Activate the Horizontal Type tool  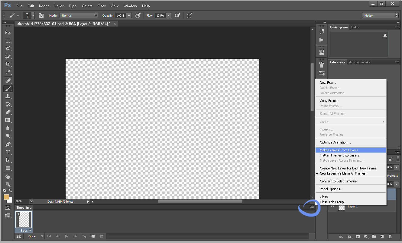(x=8, y=152)
